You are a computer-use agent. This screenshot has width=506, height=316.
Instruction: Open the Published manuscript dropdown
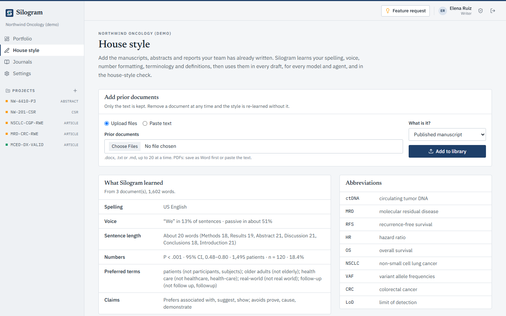point(447,134)
